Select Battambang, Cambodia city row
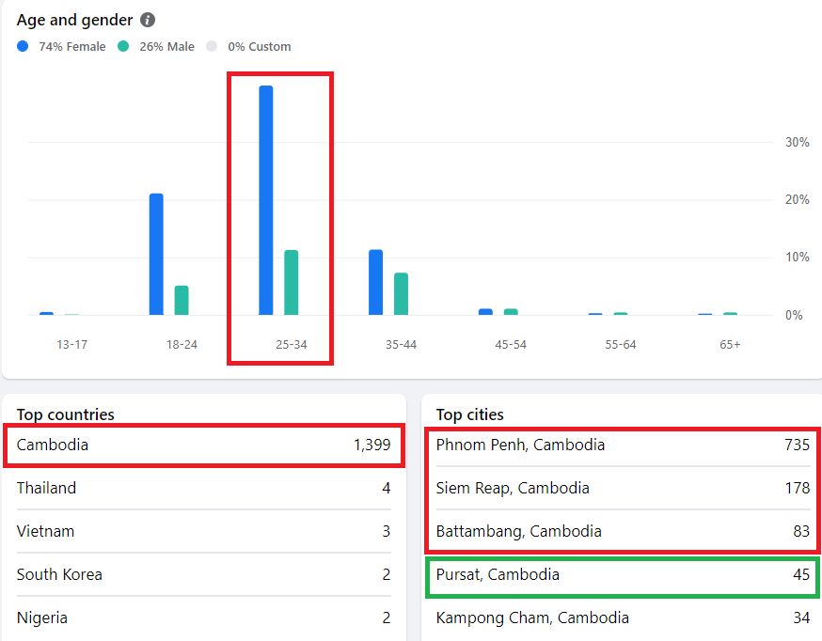Image resolution: width=822 pixels, height=641 pixels. coord(623,531)
